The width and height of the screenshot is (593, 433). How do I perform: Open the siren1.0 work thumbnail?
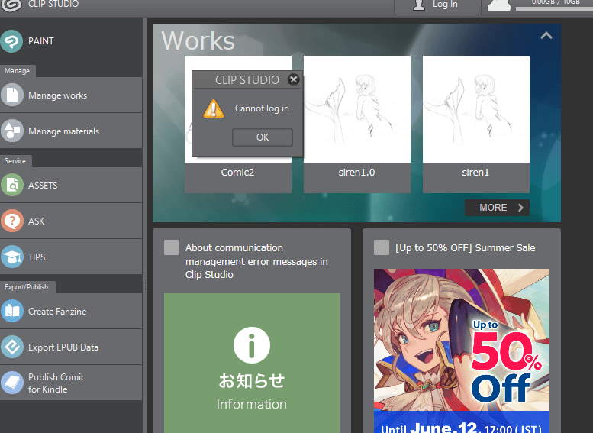coord(357,109)
